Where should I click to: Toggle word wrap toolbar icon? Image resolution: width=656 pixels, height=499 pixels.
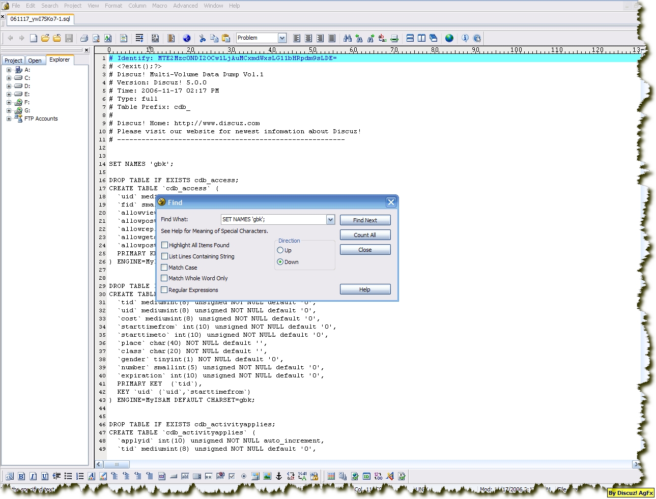pyautogui.click(x=139, y=38)
